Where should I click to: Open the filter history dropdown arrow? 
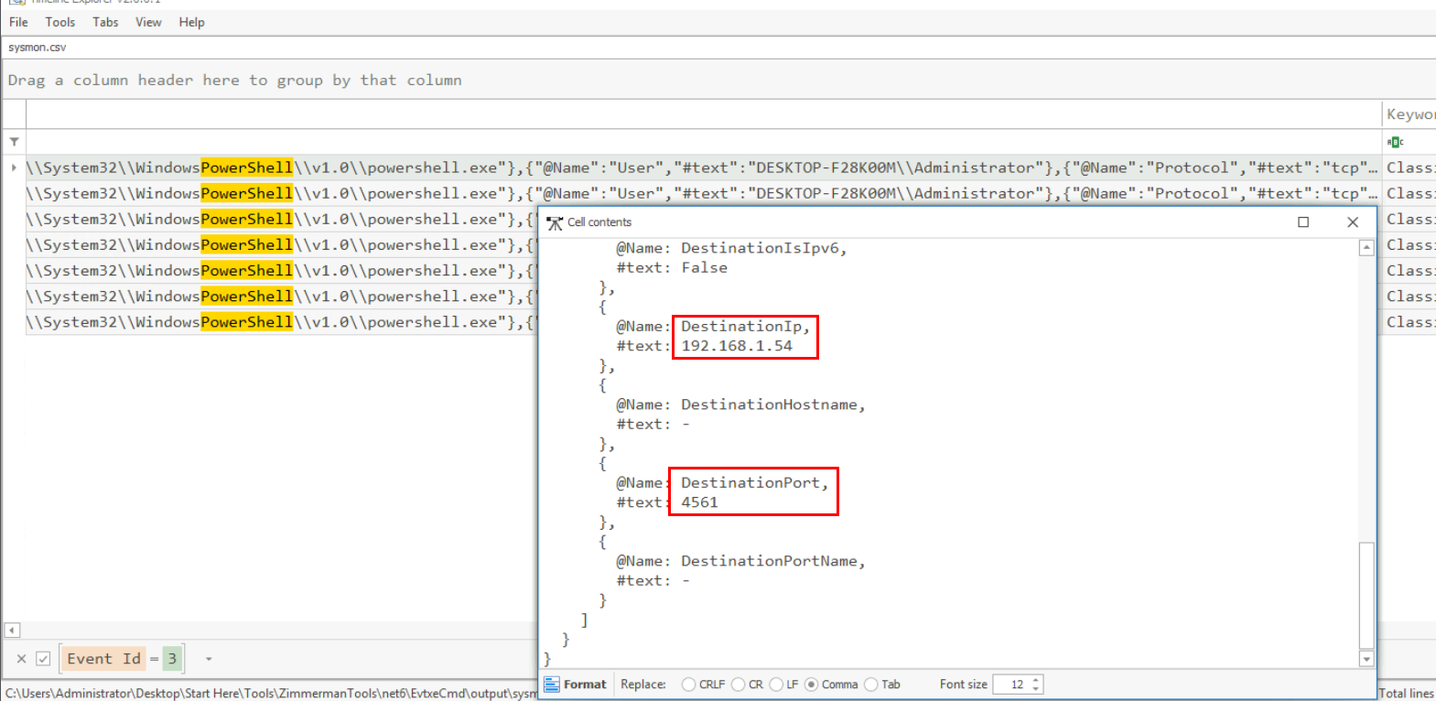pos(209,659)
